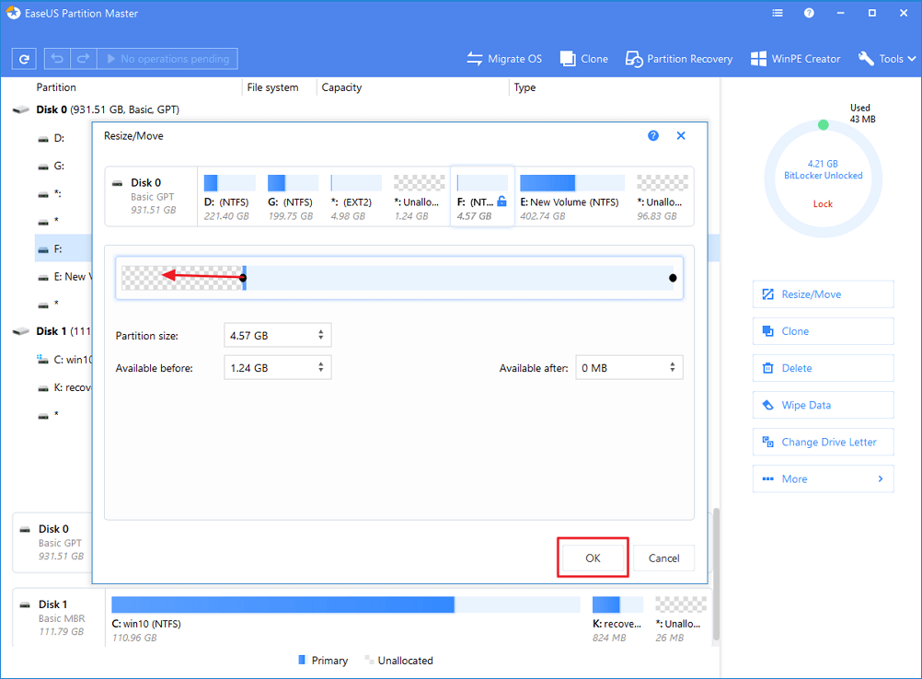The height and width of the screenshot is (679, 922).
Task: Click the Unallocated legend swatch
Action: click(369, 661)
